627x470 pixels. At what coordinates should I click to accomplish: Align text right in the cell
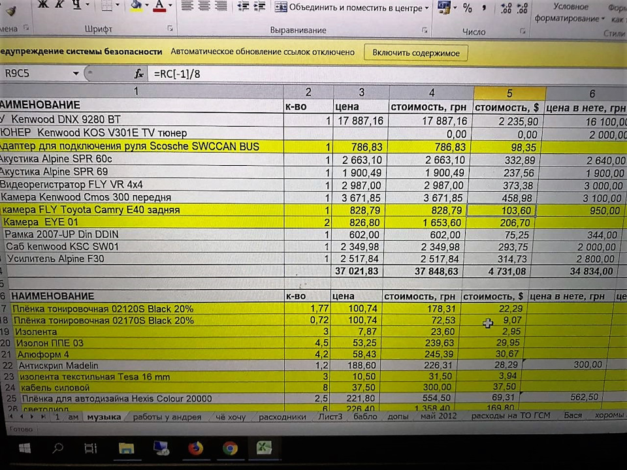click(221, 6)
